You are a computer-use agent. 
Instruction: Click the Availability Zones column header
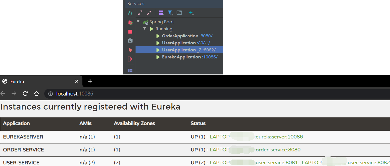click(134, 123)
